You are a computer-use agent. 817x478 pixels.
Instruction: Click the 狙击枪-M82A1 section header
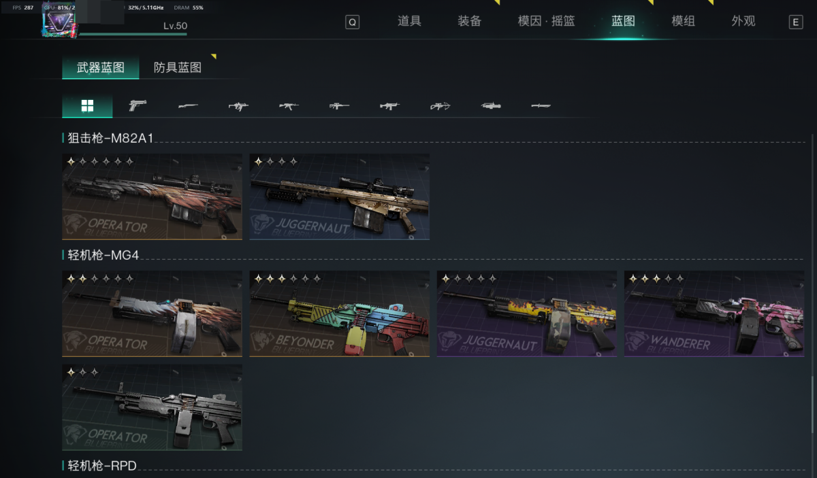(111, 138)
